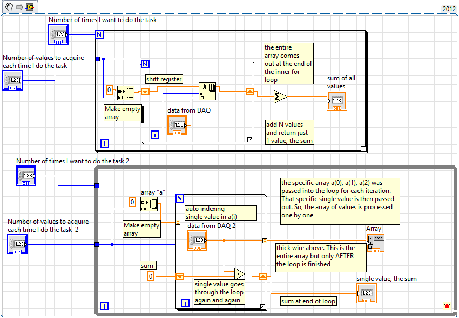Select the 'sum' label above the constant
The image size is (459, 318).
(148, 265)
